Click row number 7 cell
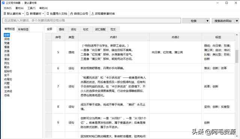 [x=58, y=87]
